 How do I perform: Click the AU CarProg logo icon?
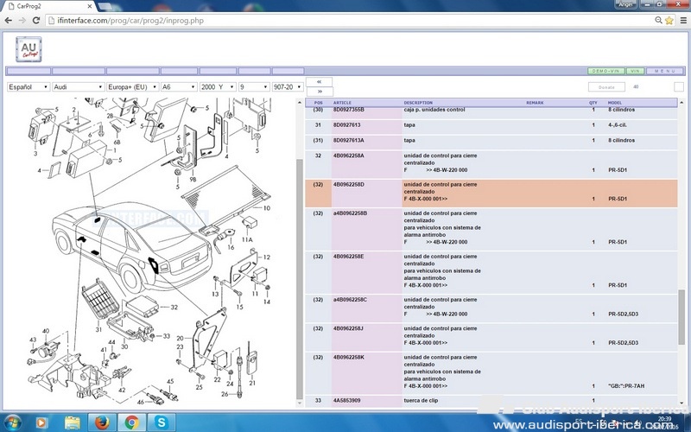tap(29, 49)
